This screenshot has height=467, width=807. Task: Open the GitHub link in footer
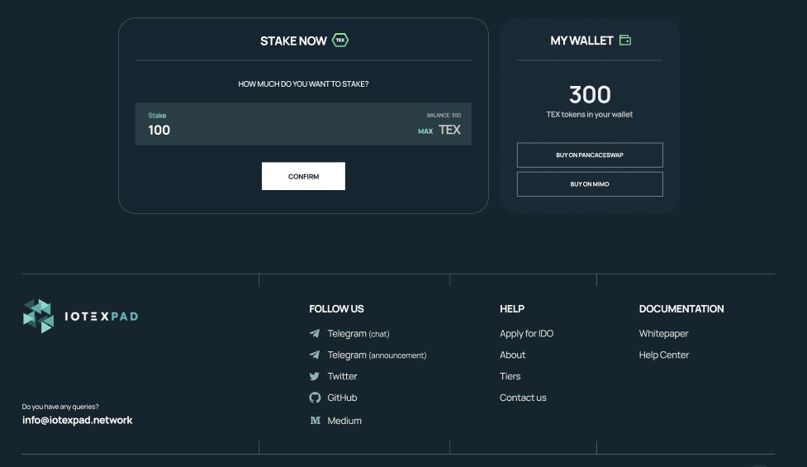pyautogui.click(x=342, y=398)
